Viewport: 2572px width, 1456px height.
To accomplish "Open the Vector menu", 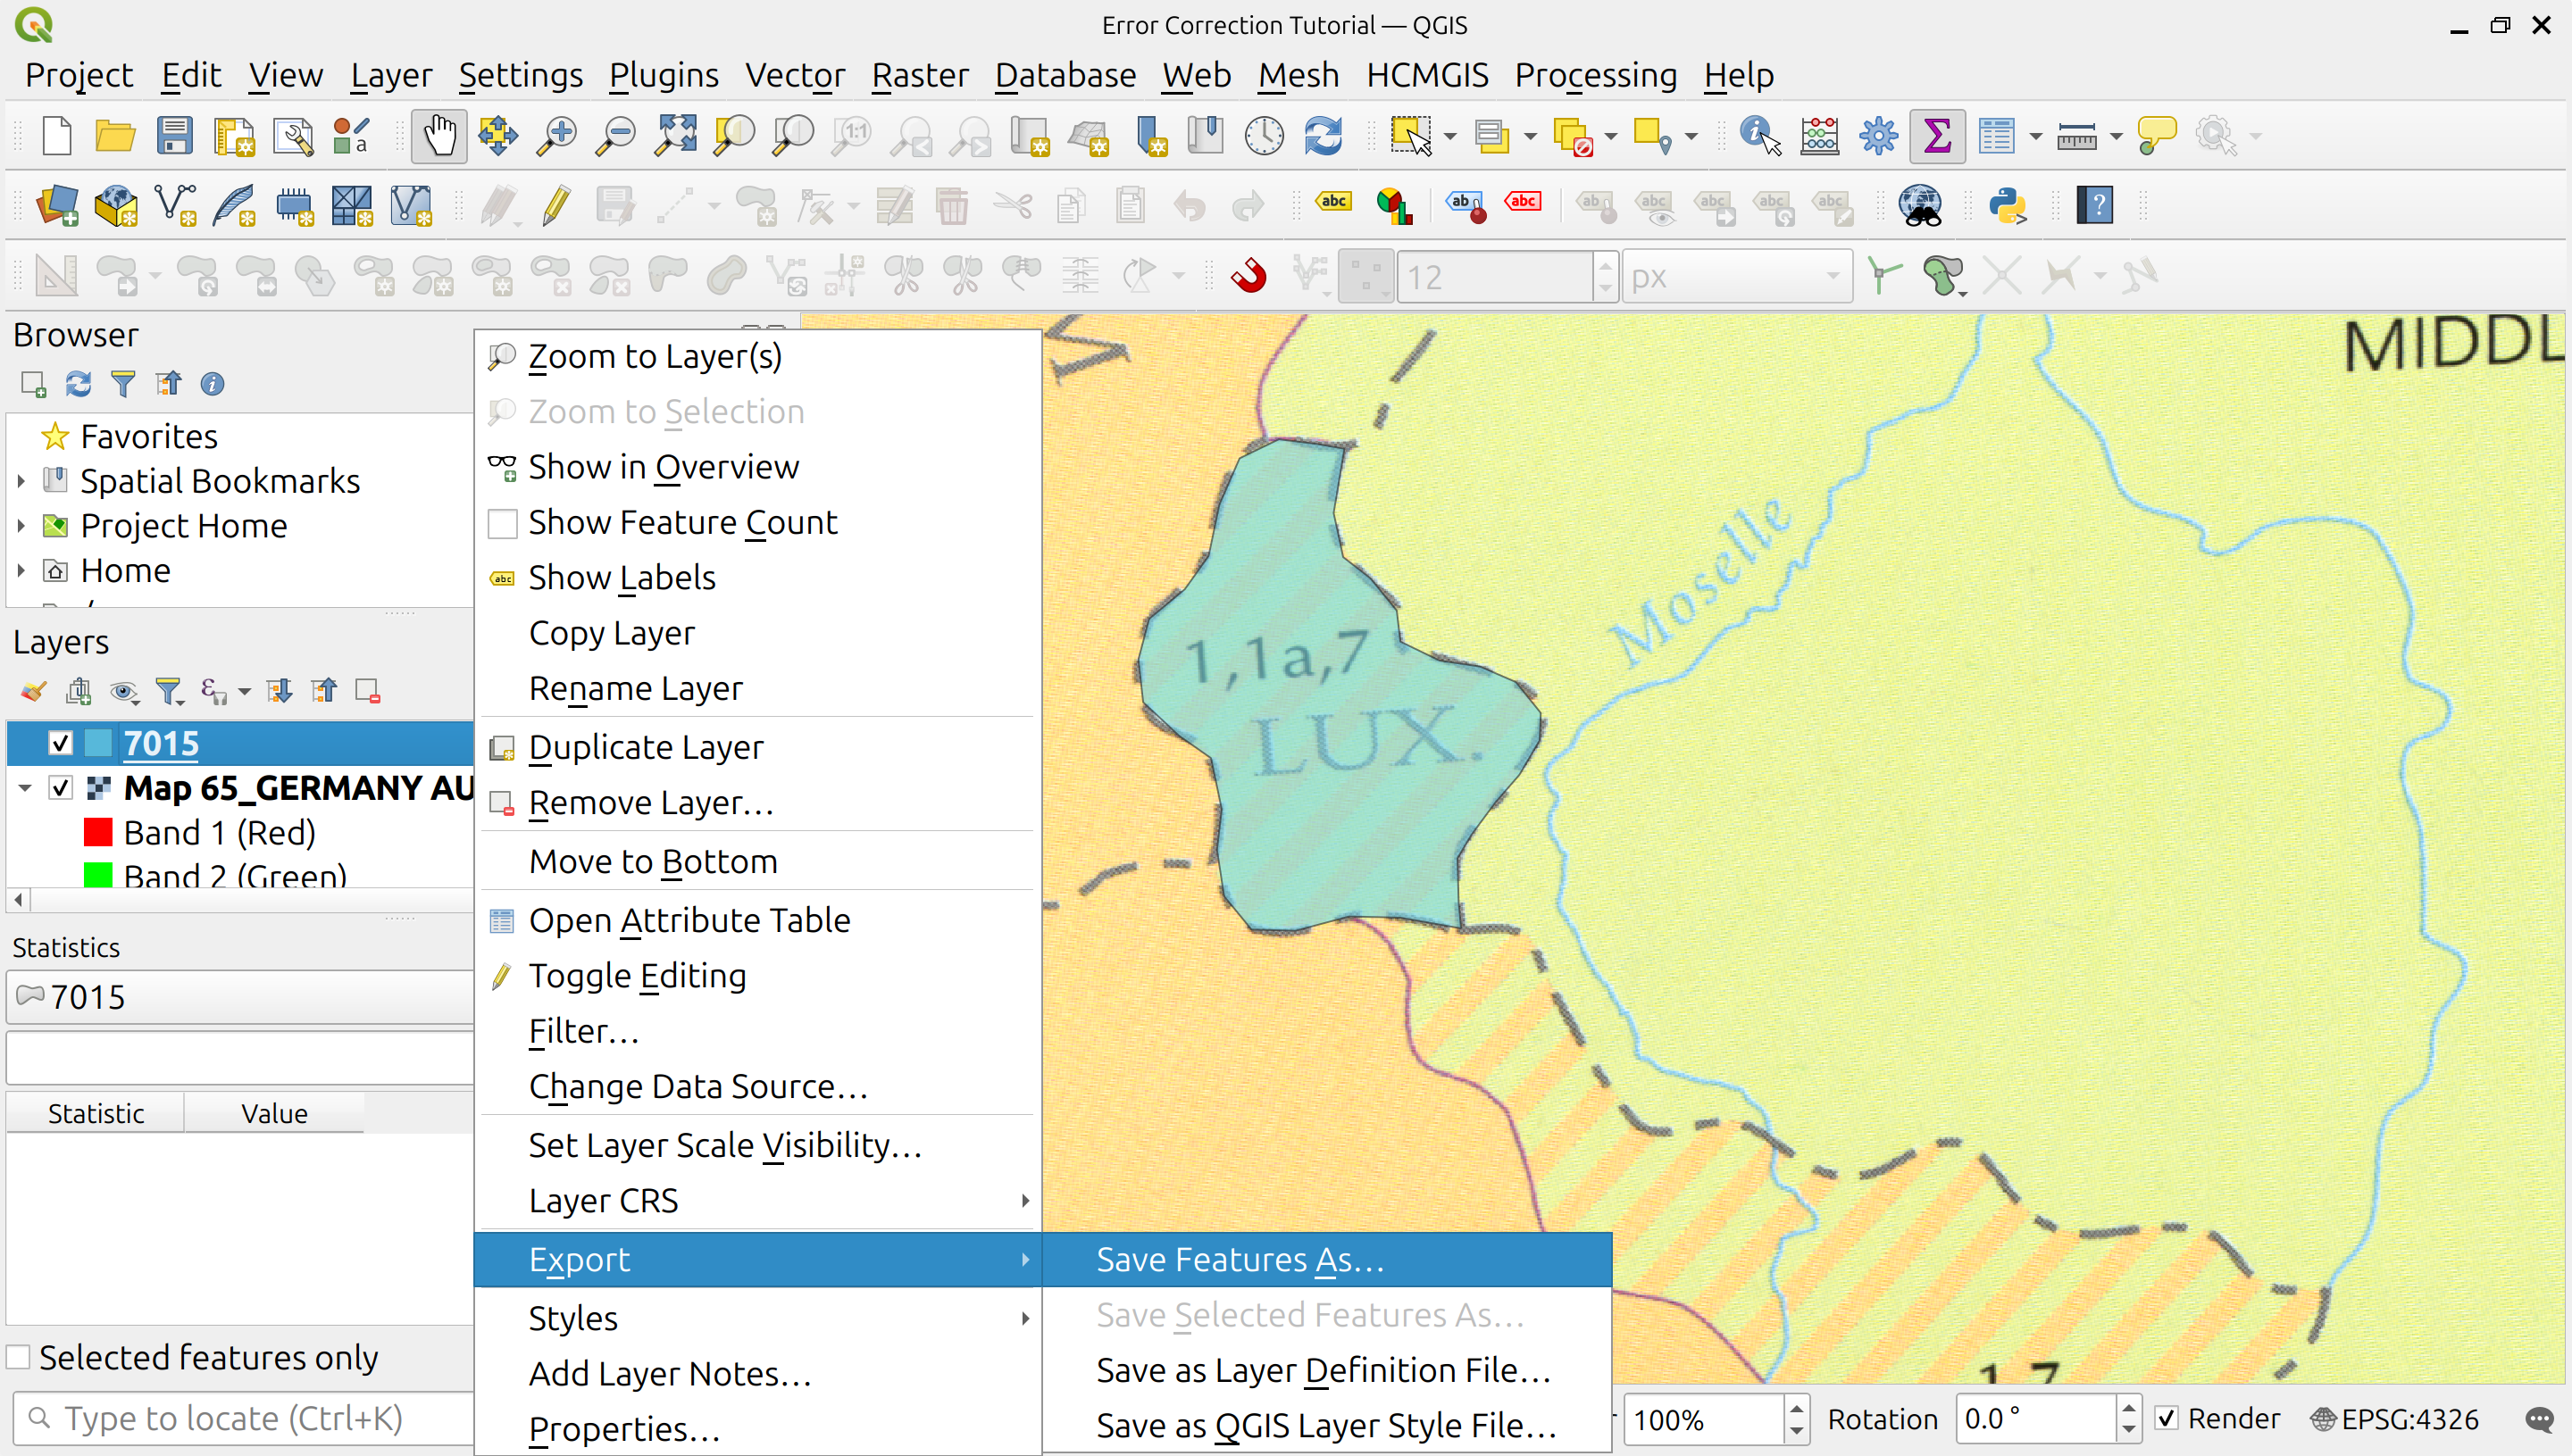I will [794, 75].
